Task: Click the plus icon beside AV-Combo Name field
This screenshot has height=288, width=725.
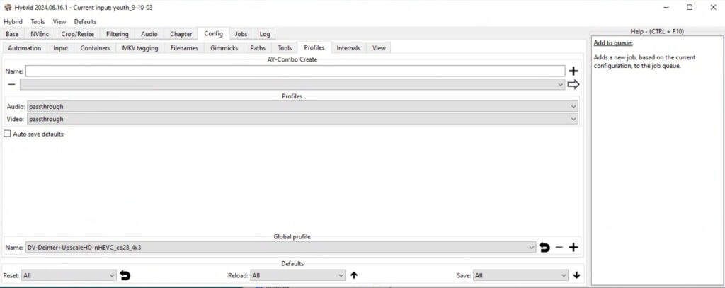Action: click(573, 71)
